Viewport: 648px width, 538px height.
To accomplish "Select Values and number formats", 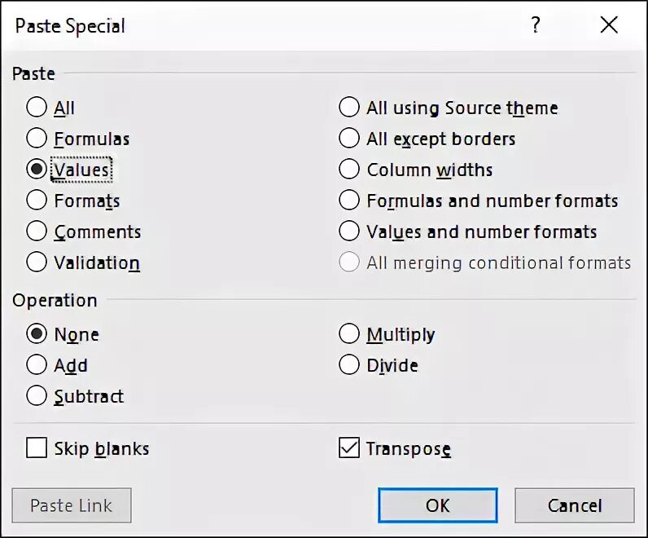I will 349,232.
